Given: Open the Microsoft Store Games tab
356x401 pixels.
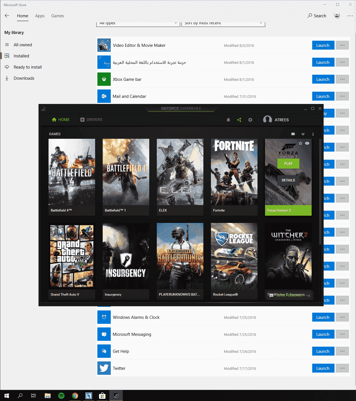Looking at the screenshot, I should point(57,16).
